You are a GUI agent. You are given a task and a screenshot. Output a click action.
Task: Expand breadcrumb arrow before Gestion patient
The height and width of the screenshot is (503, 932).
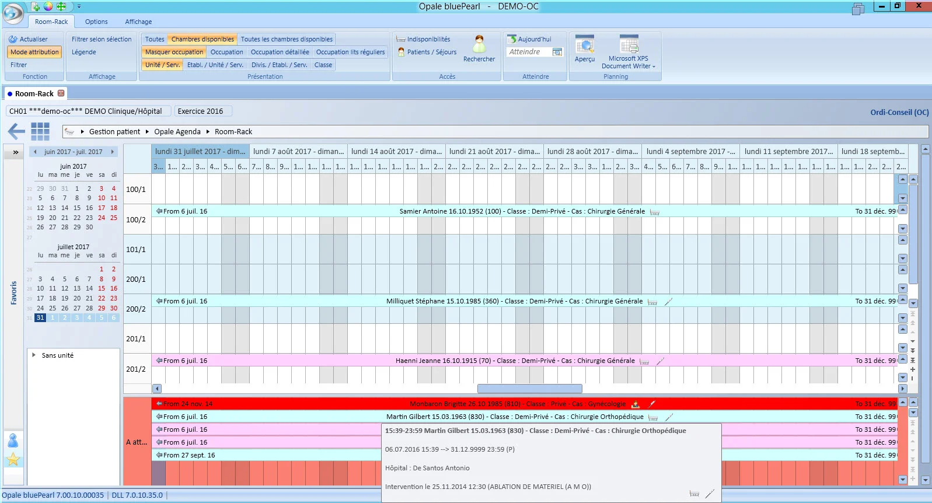click(x=82, y=131)
